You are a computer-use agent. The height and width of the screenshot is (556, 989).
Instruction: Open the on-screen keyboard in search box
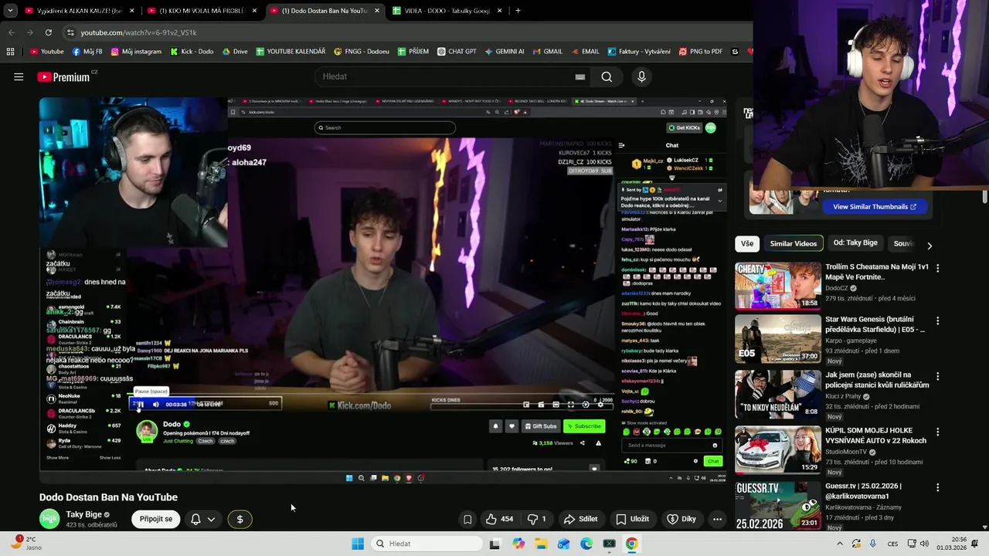click(579, 76)
